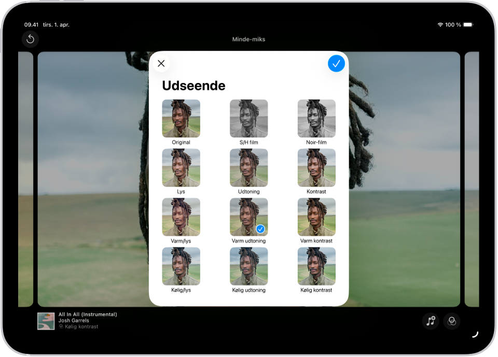
Task: Choose the Kontrast look
Action: click(316, 167)
